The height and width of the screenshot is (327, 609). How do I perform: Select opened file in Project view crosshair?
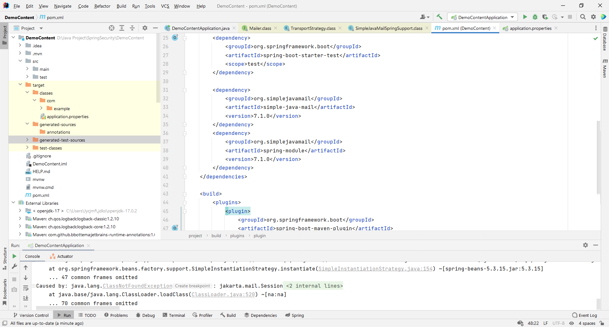click(x=112, y=28)
